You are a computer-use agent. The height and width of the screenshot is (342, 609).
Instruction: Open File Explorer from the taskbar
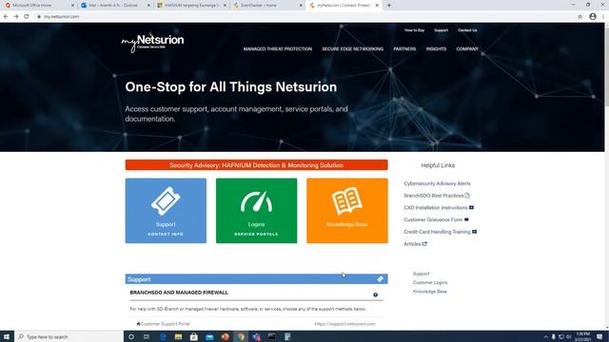pyautogui.click(x=178, y=336)
